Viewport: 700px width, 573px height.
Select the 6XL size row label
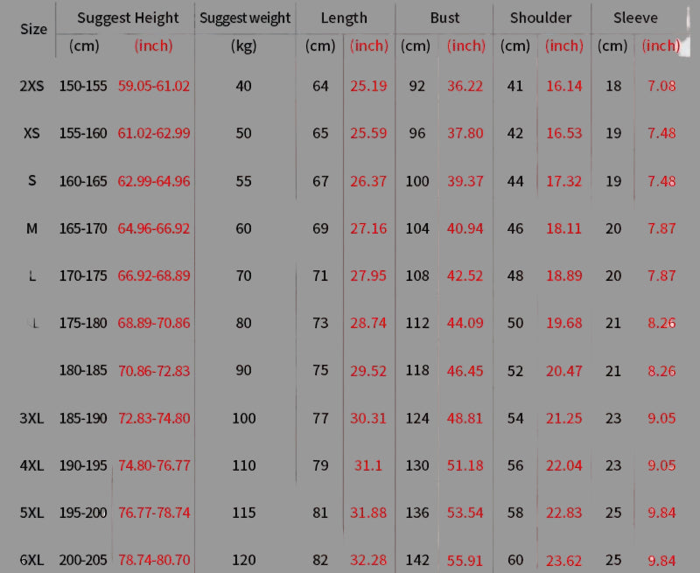point(32,558)
